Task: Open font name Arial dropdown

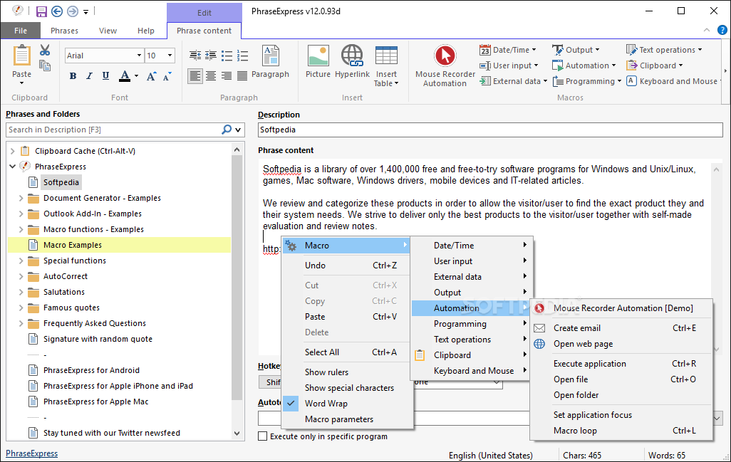Action: click(139, 56)
